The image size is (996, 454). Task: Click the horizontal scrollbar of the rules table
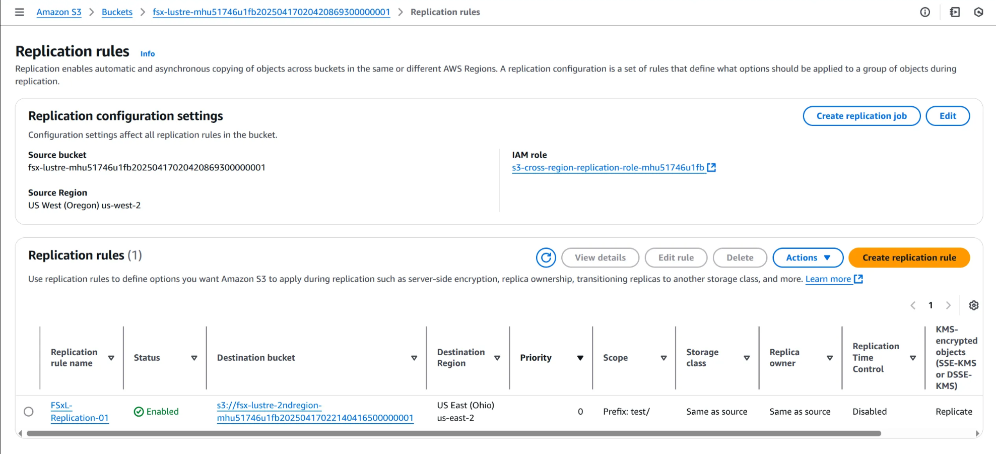[453, 433]
